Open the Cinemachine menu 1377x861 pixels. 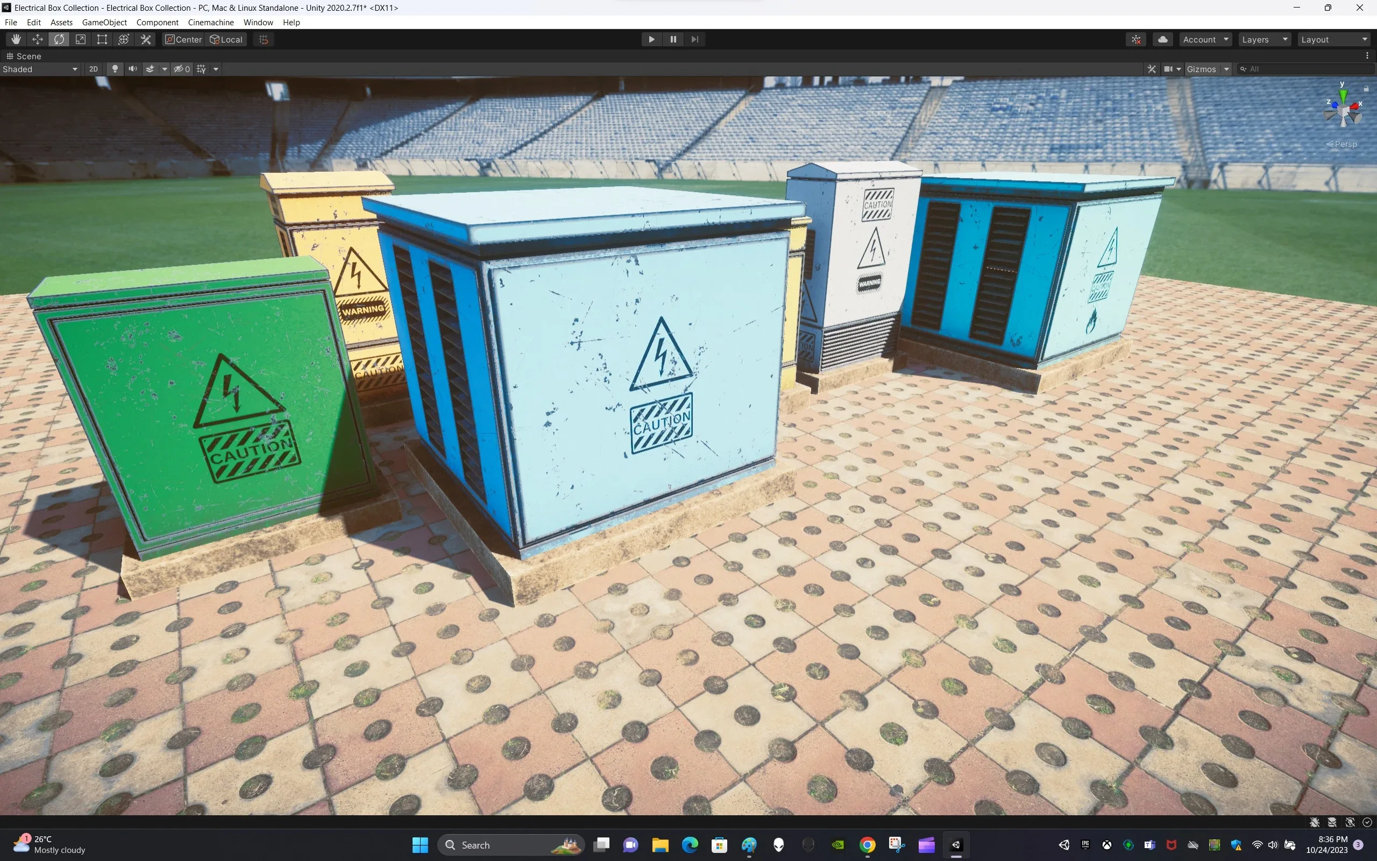[x=210, y=22]
